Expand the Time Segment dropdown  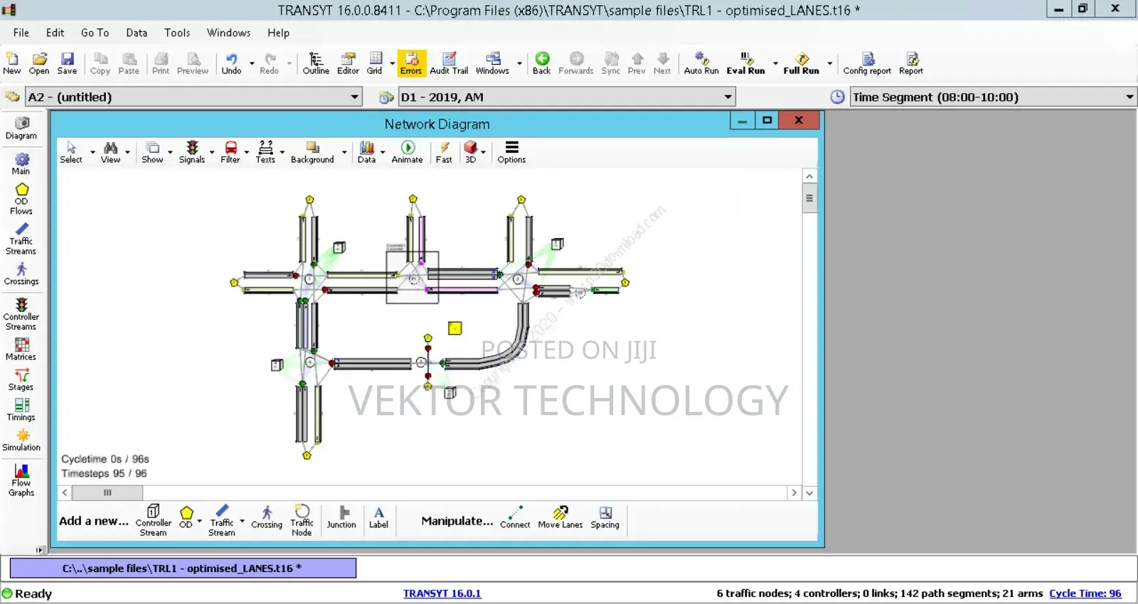click(1129, 97)
